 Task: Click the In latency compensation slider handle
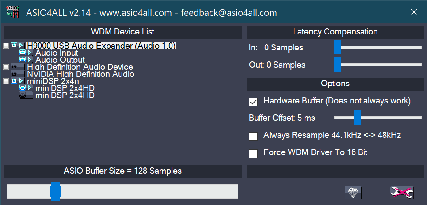tap(338, 47)
